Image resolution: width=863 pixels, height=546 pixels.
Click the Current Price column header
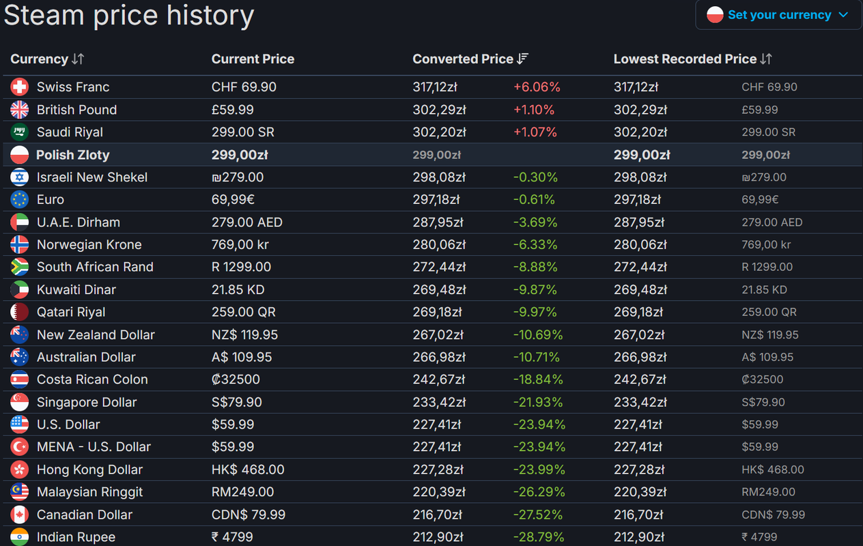[x=253, y=59]
